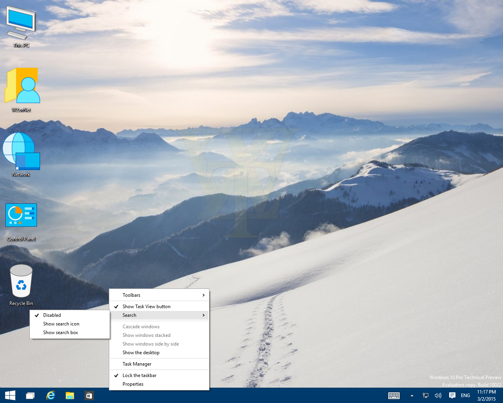Select the WZorNet user folder icon
This screenshot has height=403, width=503.
pyautogui.click(x=22, y=87)
